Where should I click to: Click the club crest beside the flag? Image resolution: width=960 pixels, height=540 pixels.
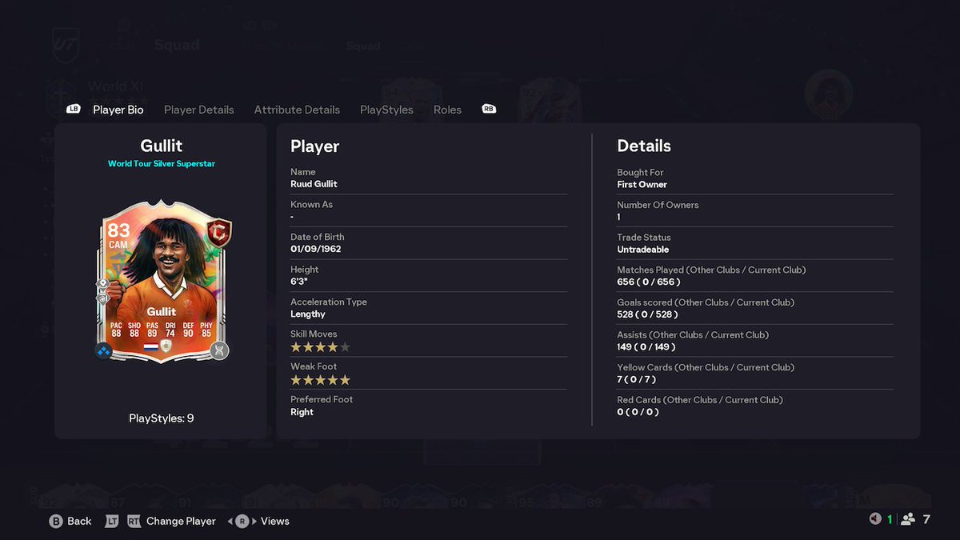(166, 345)
